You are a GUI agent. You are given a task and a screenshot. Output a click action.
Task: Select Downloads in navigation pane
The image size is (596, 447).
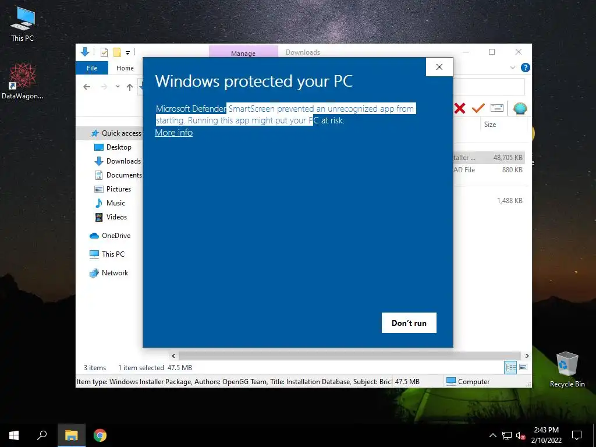(118, 161)
